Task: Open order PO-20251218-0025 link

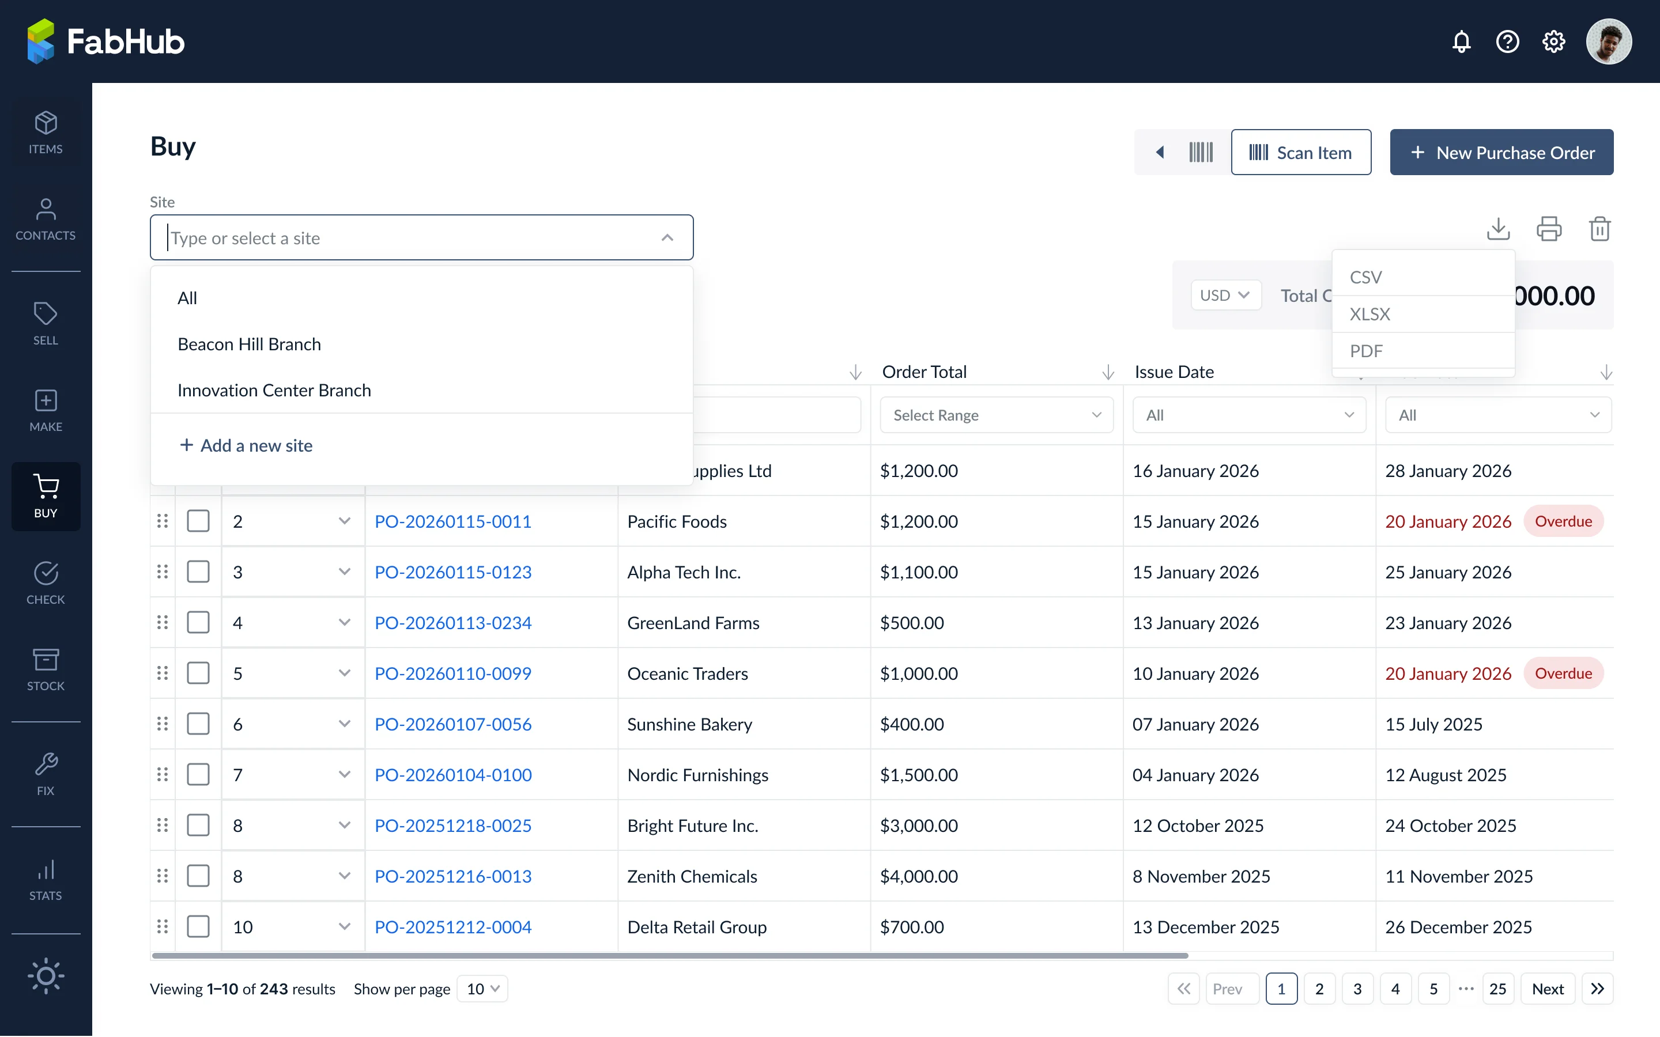Action: pyautogui.click(x=452, y=825)
